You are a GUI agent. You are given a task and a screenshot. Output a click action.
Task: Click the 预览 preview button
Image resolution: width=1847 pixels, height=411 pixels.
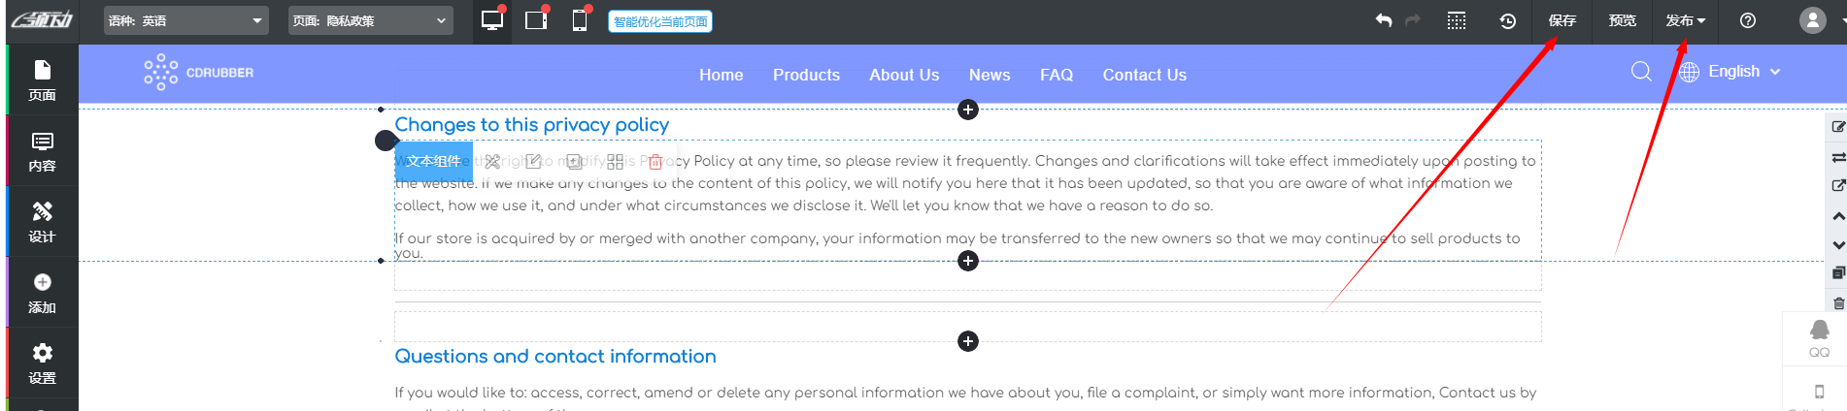pyautogui.click(x=1622, y=20)
